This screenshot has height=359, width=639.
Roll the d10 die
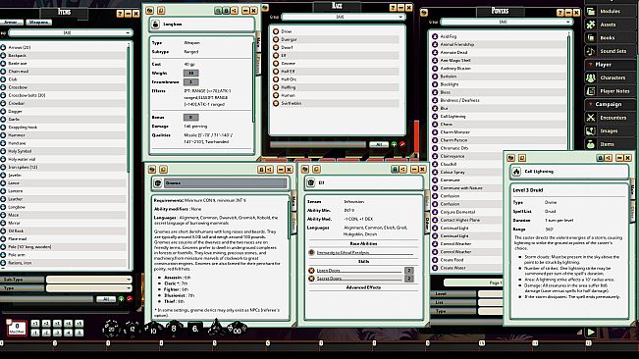click(153, 330)
